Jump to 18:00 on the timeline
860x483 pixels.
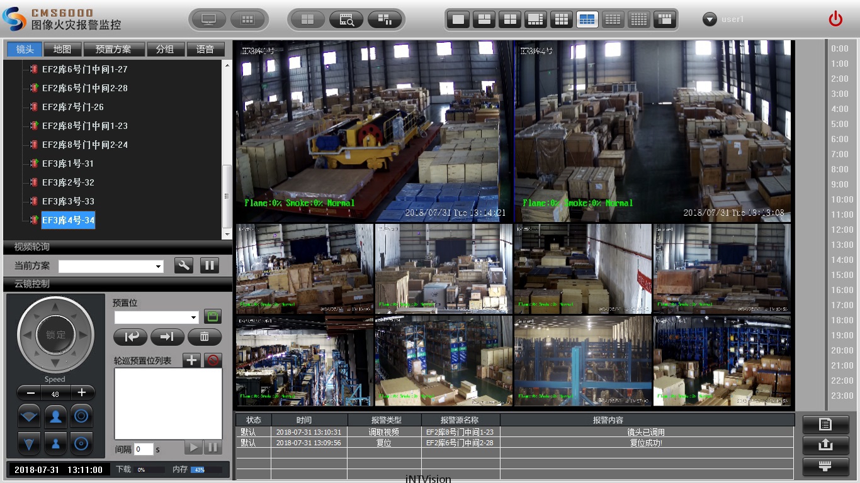(x=842, y=320)
